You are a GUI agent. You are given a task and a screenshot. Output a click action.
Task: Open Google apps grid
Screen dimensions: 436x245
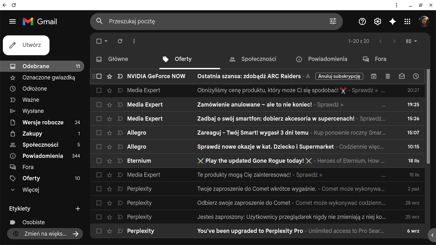tap(407, 21)
